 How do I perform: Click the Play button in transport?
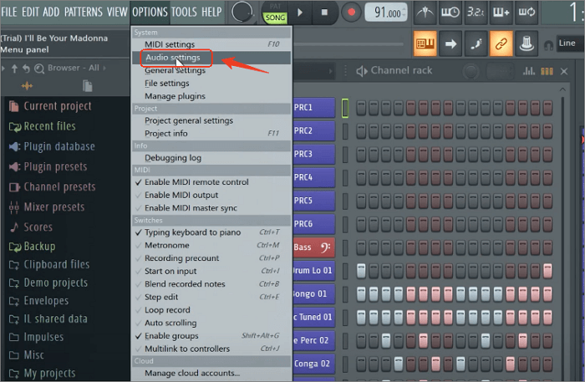point(300,13)
